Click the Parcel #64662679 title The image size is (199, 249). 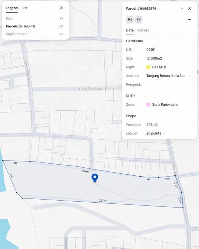(x=141, y=9)
